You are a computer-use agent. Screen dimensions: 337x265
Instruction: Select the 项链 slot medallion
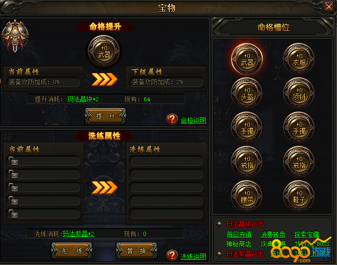click(x=299, y=93)
